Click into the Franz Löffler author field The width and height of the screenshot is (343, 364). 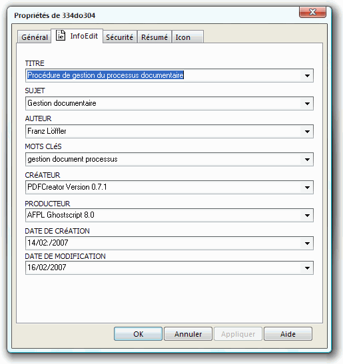(163, 131)
